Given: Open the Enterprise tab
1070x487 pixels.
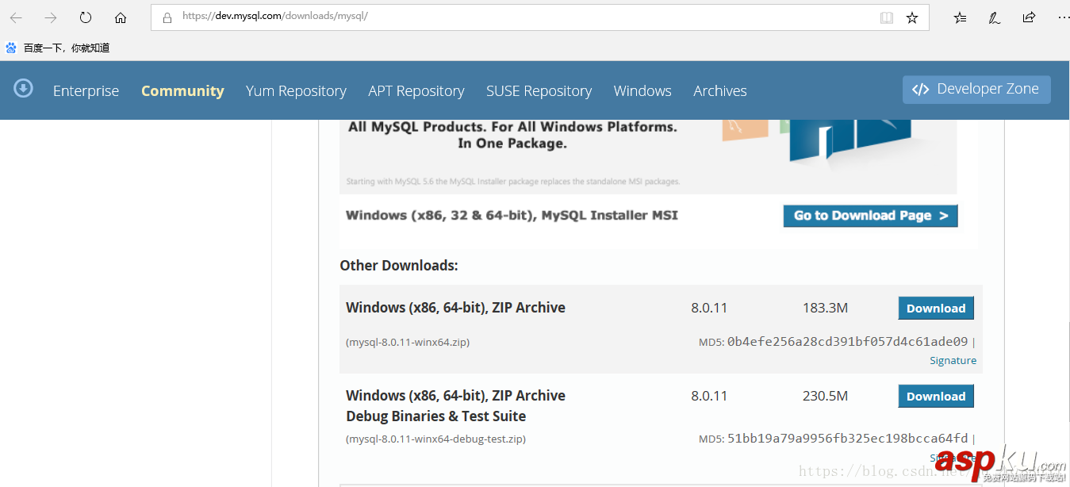Looking at the screenshot, I should [x=86, y=91].
